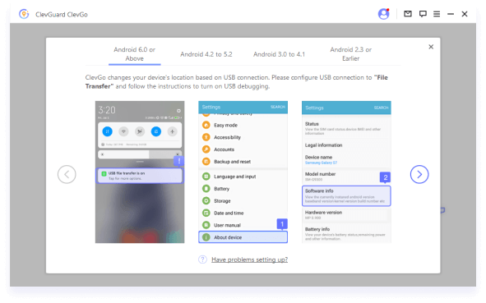Go to the previous instruction slide arrow
This screenshot has width=486, height=303.
point(67,175)
